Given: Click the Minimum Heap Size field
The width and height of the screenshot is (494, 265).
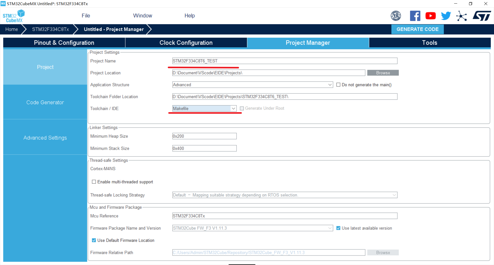Looking at the screenshot, I should coord(205,136).
